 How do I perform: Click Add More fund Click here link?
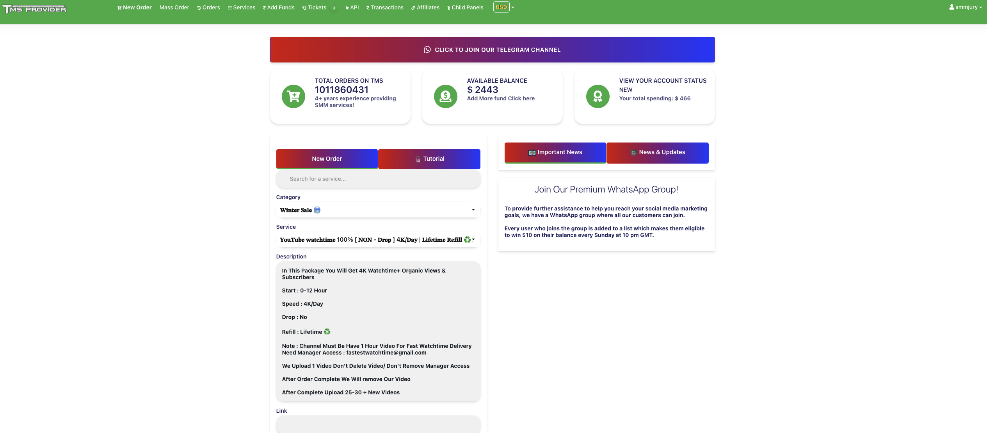tap(501, 98)
